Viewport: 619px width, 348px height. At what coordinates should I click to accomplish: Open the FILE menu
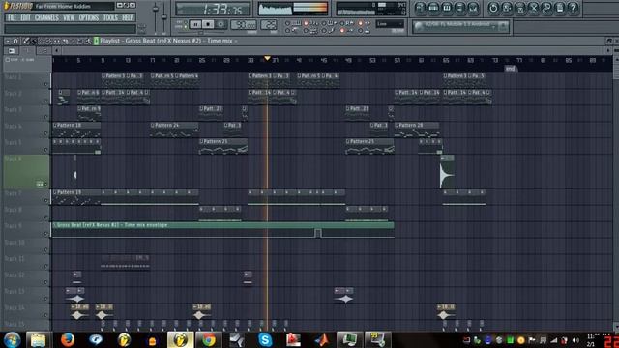click(x=12, y=17)
